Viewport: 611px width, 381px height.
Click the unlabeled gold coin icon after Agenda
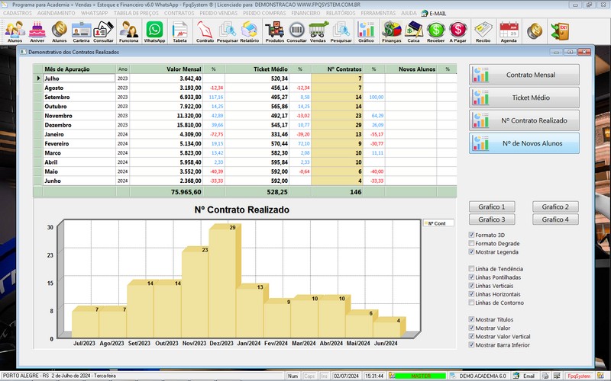[535, 30]
